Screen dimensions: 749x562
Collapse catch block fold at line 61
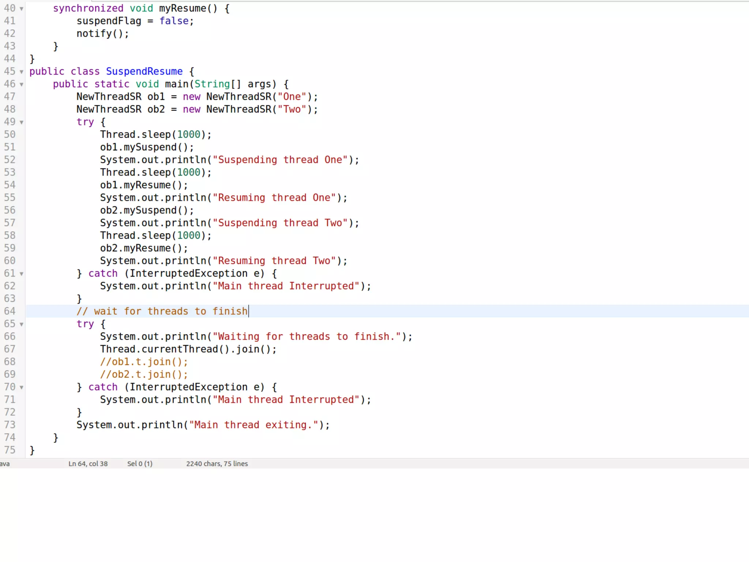22,274
